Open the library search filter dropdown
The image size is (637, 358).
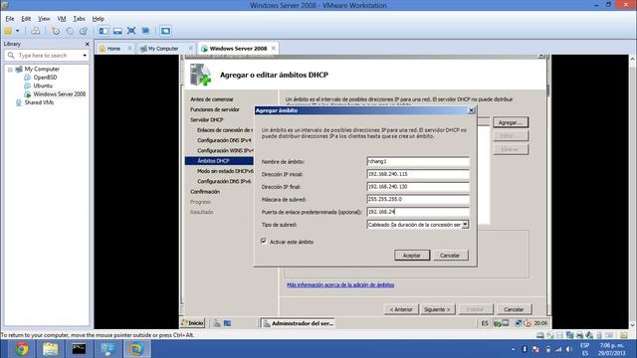(x=85, y=56)
